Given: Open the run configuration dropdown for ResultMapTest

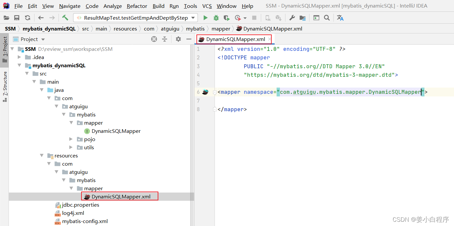Looking at the screenshot, I should tap(193, 17).
